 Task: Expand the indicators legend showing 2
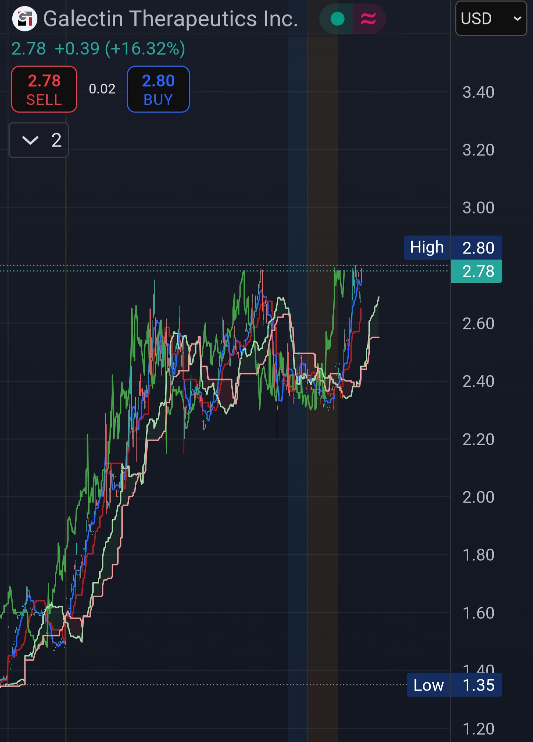pos(39,140)
